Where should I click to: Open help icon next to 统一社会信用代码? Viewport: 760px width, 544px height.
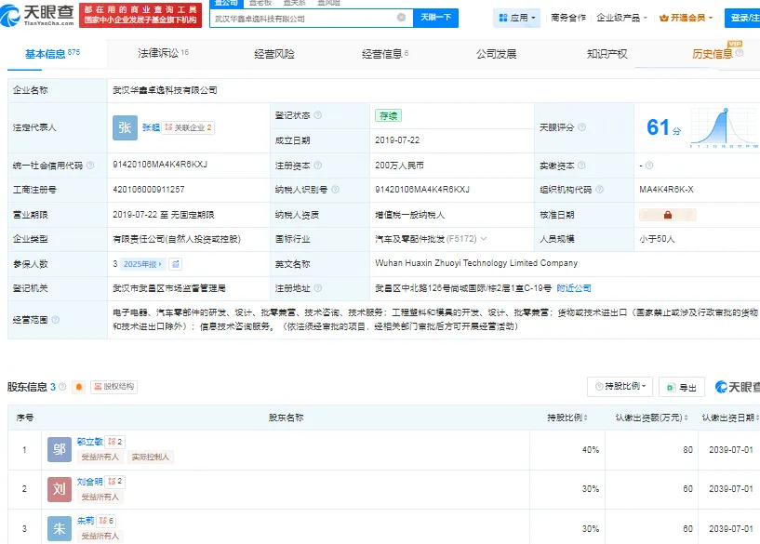(x=90, y=166)
